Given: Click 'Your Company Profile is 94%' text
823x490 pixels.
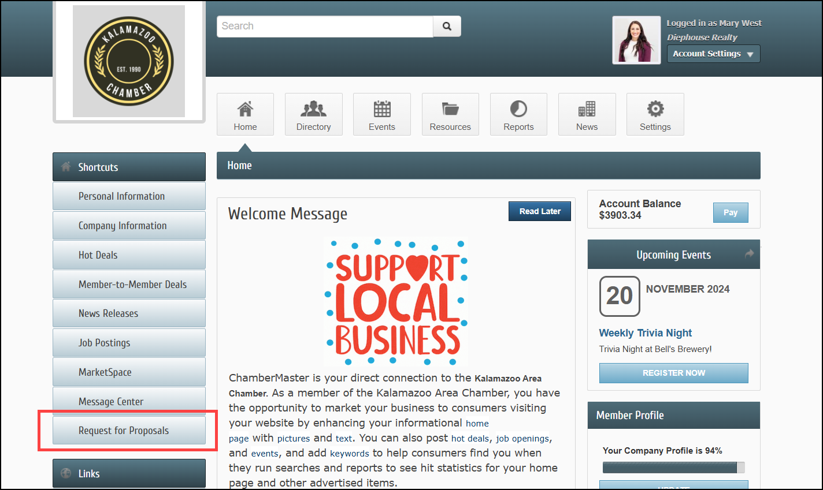Looking at the screenshot, I should coord(662,451).
